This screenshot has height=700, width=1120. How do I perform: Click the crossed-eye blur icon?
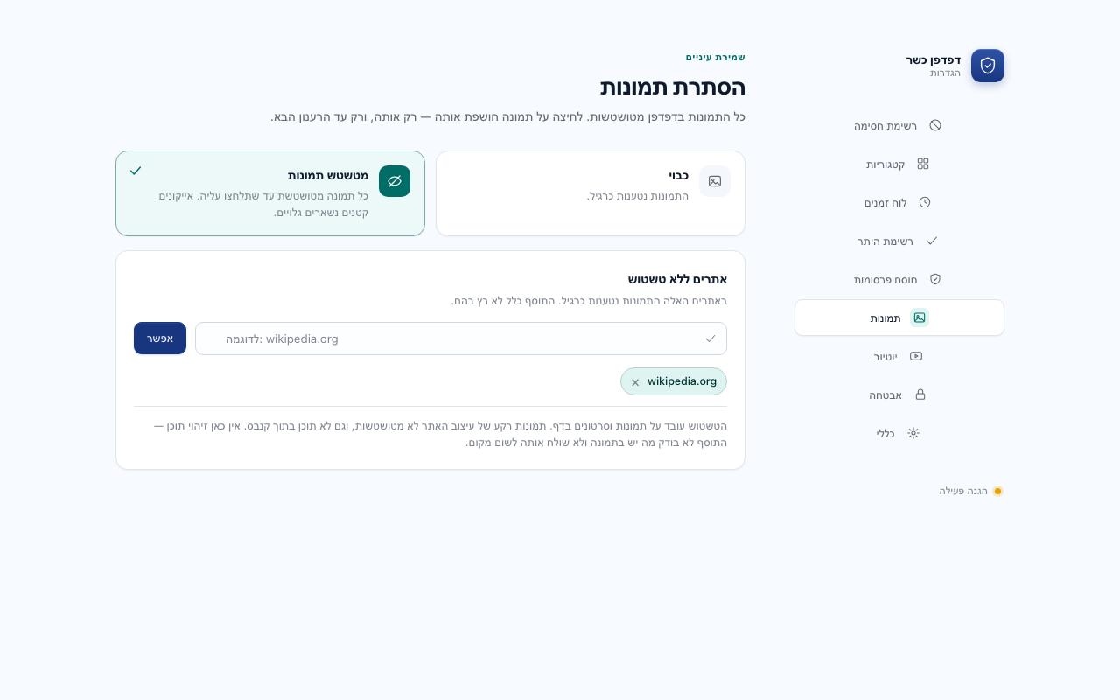coord(395,181)
